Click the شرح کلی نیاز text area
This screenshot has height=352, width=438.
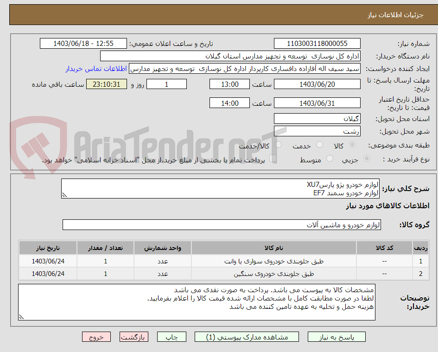pyautogui.click(x=221, y=189)
